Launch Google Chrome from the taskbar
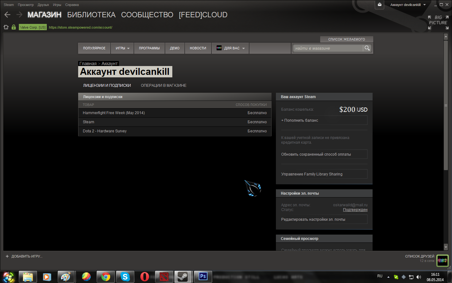Screen dimensions: 452x283 (106, 277)
